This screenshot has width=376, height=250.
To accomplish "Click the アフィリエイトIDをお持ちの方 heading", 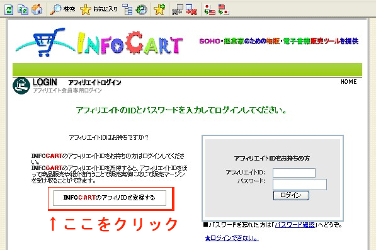I will (272, 159).
